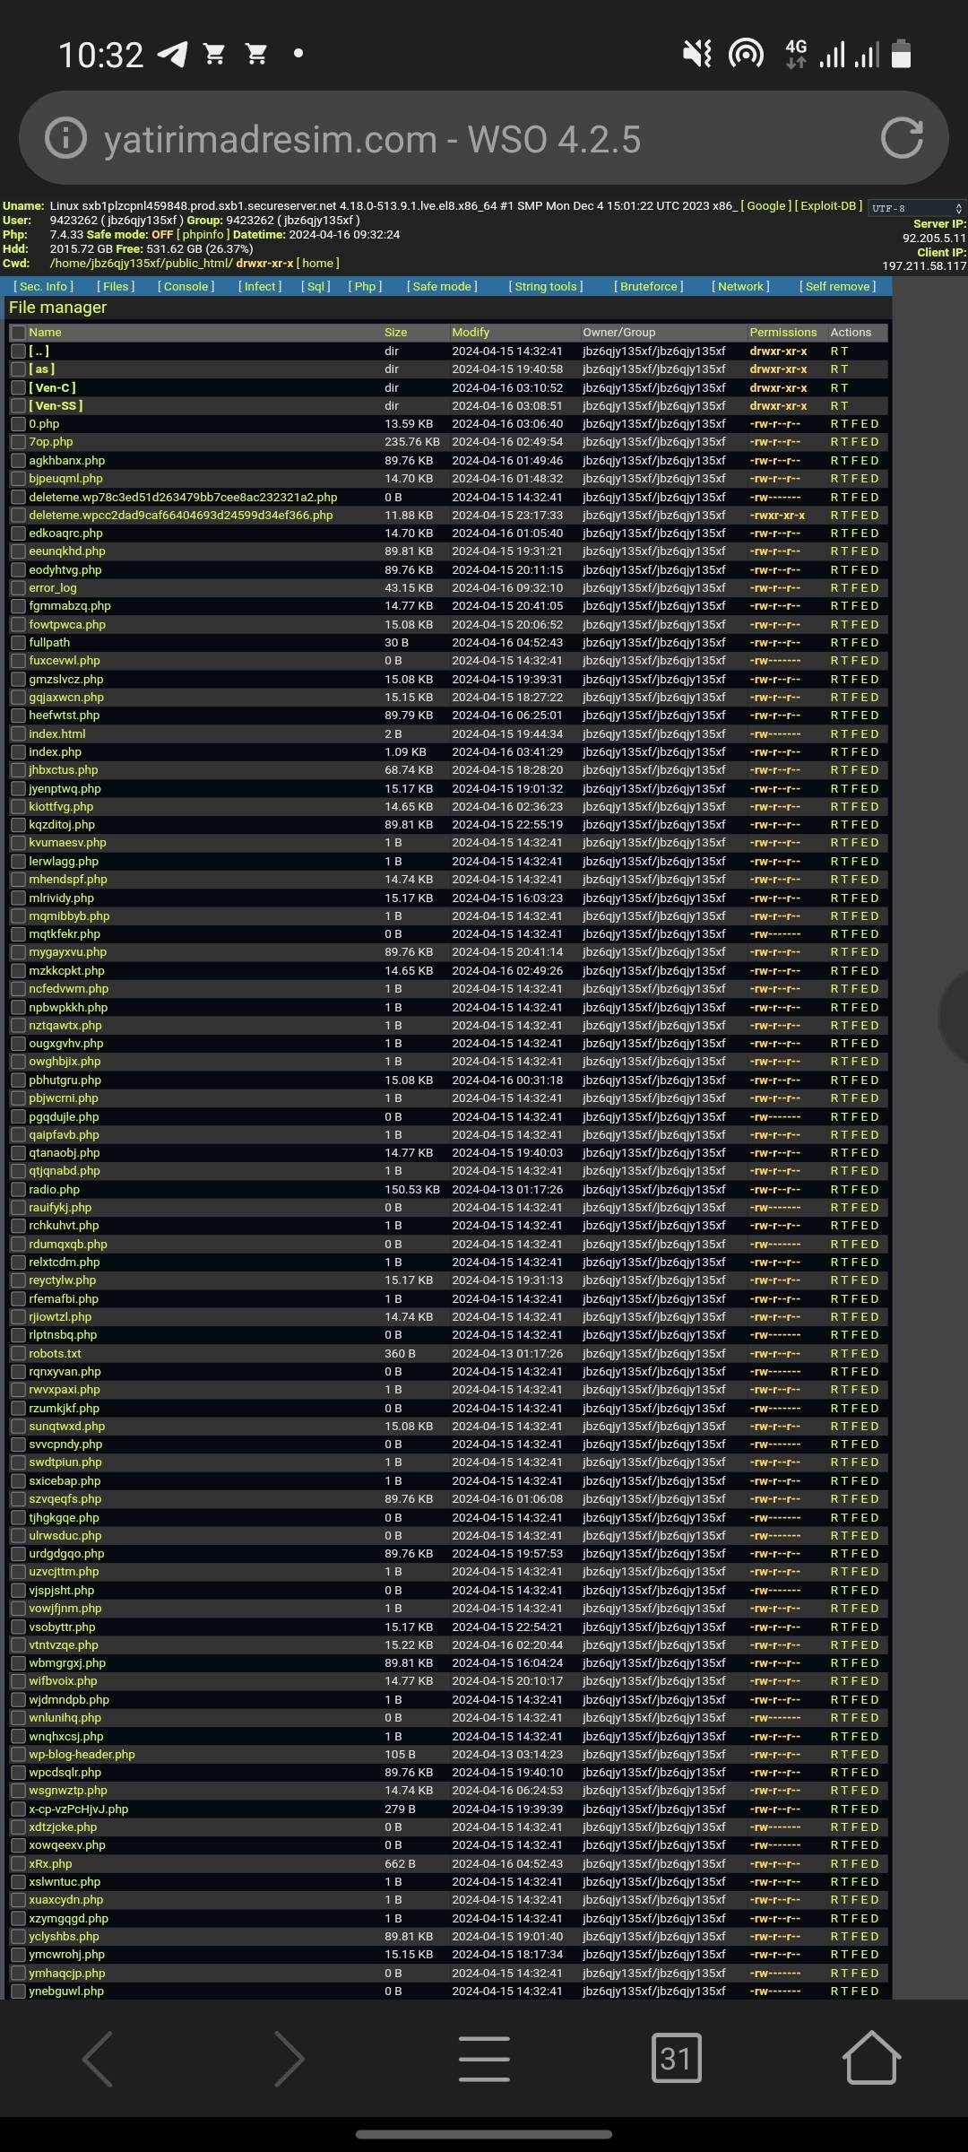The width and height of the screenshot is (968, 2152).
Task: Tick the checkbox beside index.php
Action: pyautogui.click(x=18, y=752)
